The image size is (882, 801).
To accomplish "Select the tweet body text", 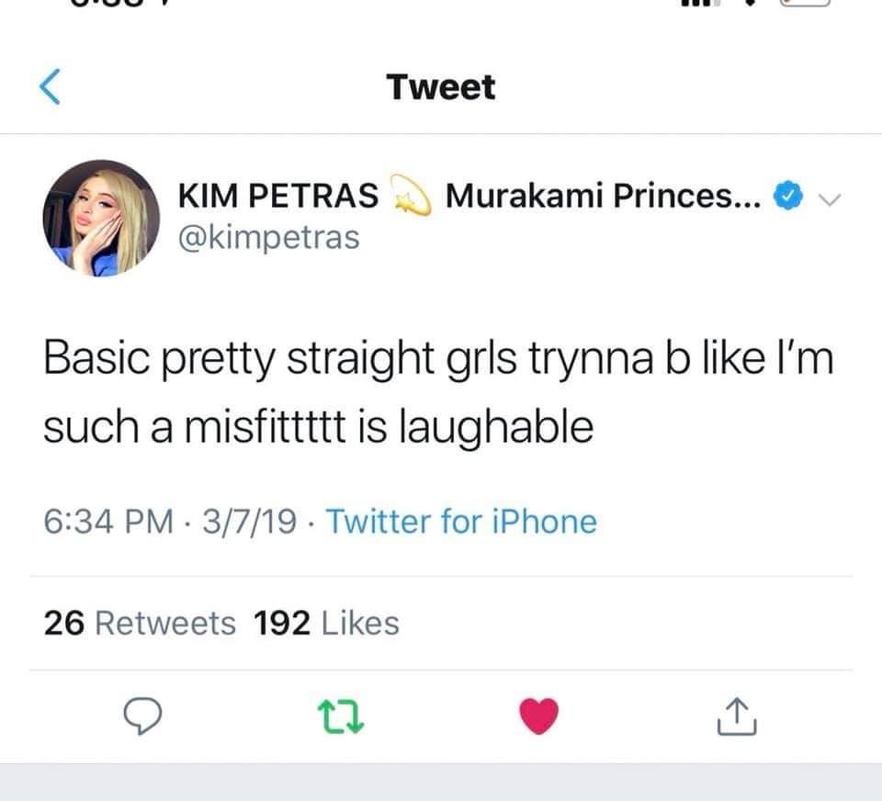I will pyautogui.click(x=439, y=392).
